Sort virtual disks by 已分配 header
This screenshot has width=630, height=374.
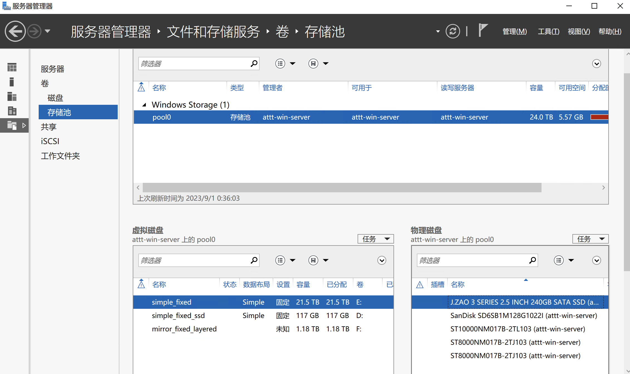point(337,285)
